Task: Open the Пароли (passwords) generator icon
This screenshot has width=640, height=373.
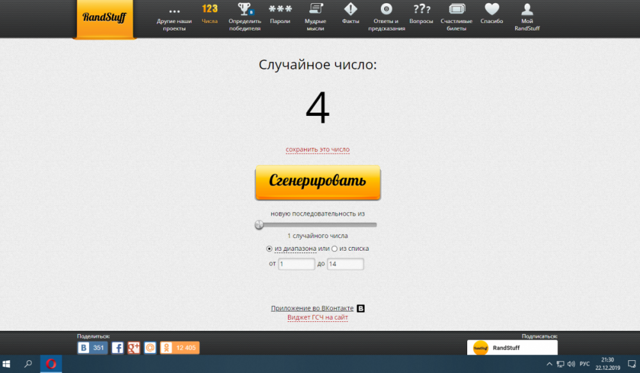Action: click(280, 9)
